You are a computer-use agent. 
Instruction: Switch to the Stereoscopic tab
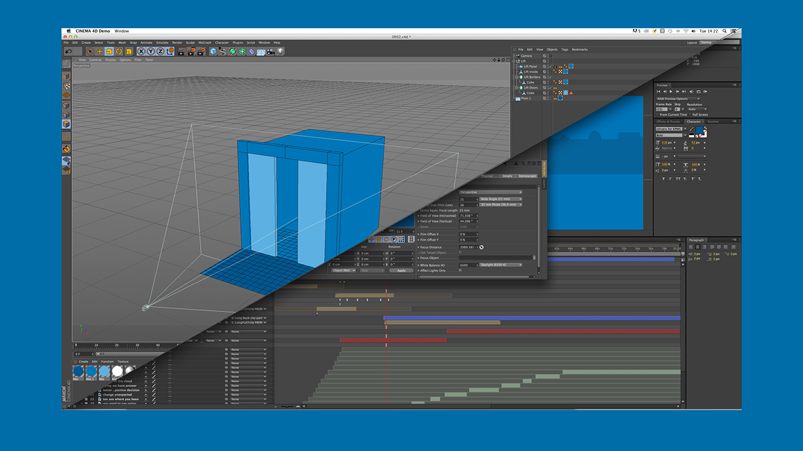(528, 176)
